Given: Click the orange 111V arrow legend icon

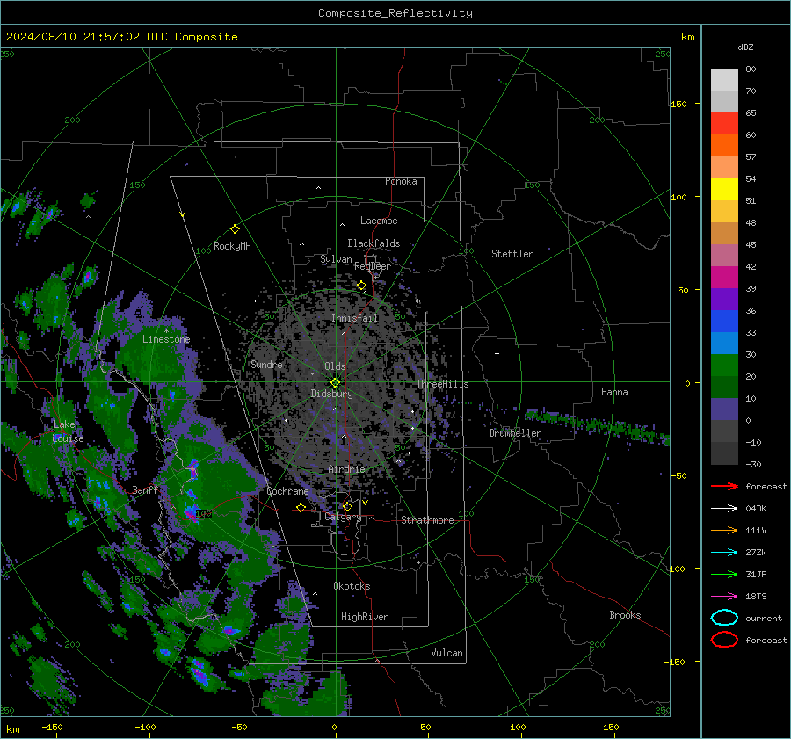Looking at the screenshot, I should pos(724,530).
